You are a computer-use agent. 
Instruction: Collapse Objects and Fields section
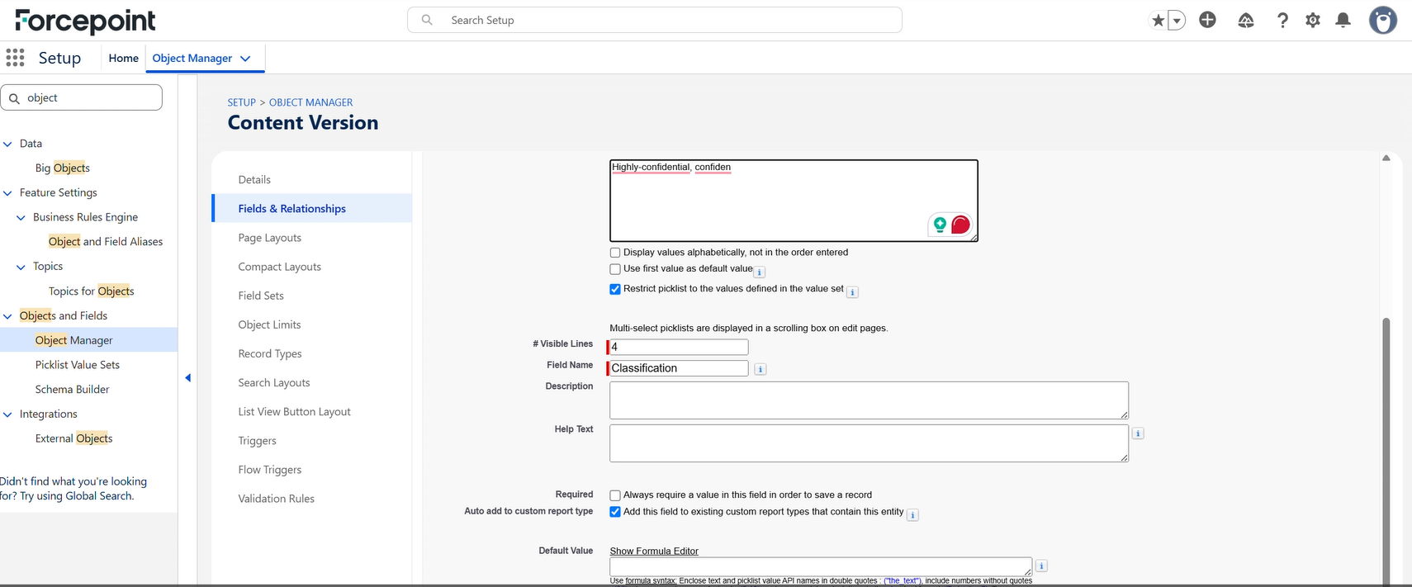7,316
